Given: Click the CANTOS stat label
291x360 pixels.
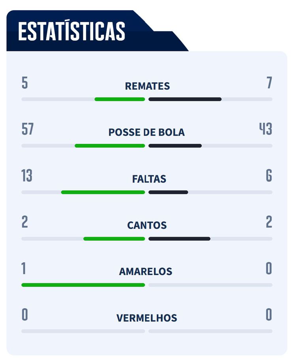Looking at the screenshot, I should pyautogui.click(x=147, y=225).
